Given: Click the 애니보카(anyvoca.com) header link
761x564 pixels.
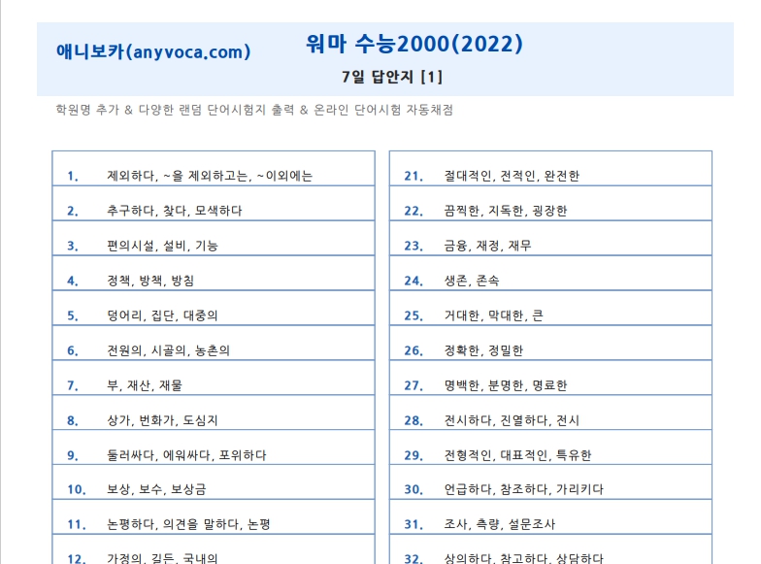Looking at the screenshot, I should [x=153, y=51].
